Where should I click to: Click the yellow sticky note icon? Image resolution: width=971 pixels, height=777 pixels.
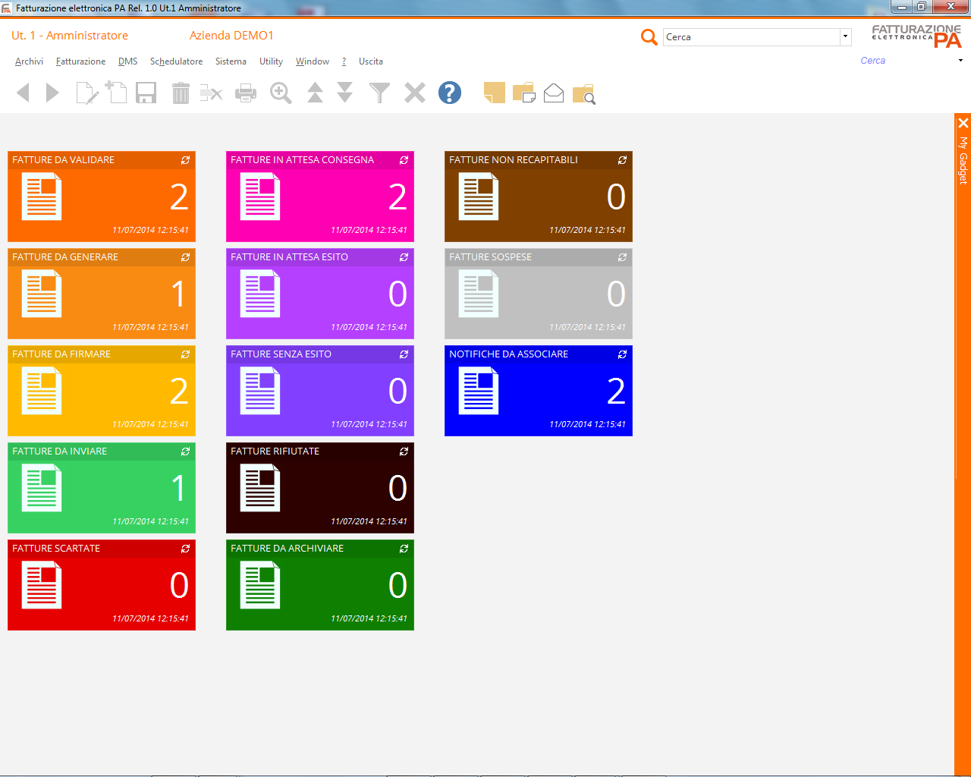(x=495, y=93)
